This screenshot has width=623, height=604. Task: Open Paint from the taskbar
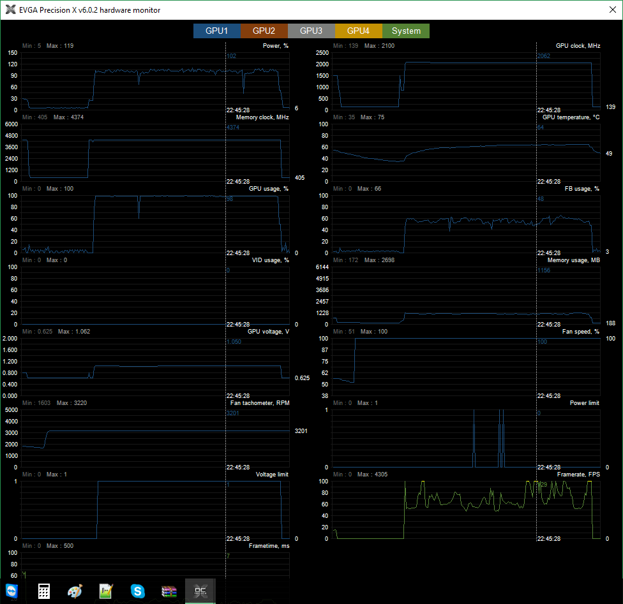pyautogui.click(x=75, y=591)
